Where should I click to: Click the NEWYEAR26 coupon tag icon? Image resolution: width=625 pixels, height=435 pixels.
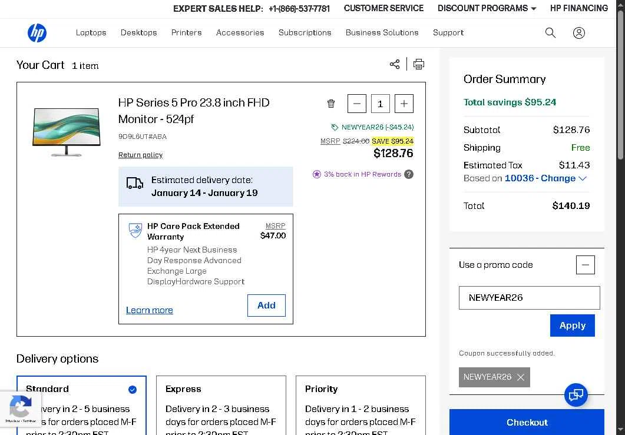(x=335, y=127)
